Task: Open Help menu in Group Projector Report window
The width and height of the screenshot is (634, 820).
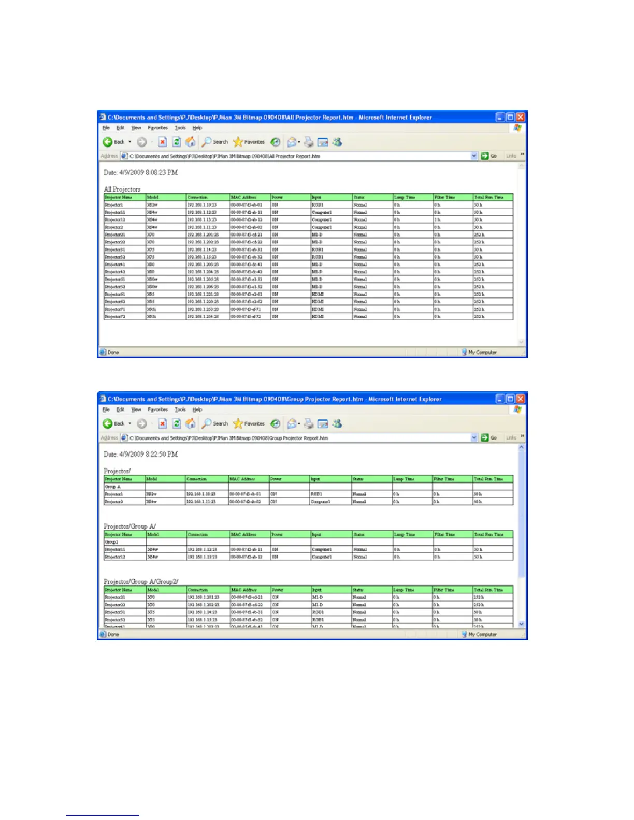Action: pos(197,409)
